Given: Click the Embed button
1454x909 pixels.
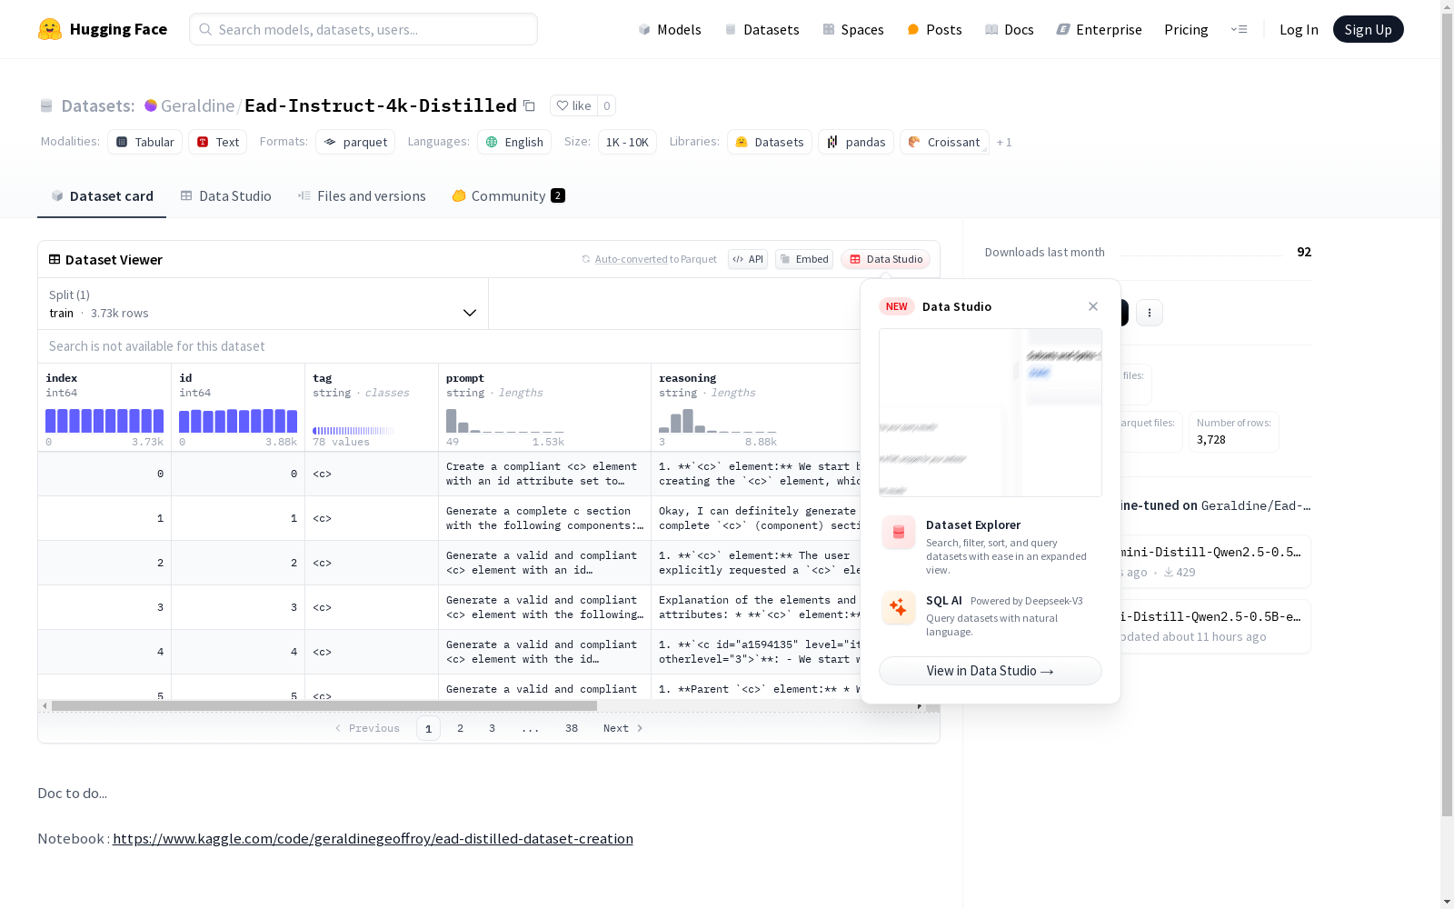Looking at the screenshot, I should coord(804,259).
